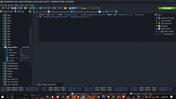
Task: Click the print icon in toolbar
Action: pyautogui.click(x=21, y=8)
